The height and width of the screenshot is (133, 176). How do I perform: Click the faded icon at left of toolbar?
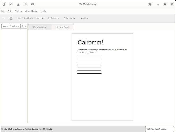(x=4, y=18)
